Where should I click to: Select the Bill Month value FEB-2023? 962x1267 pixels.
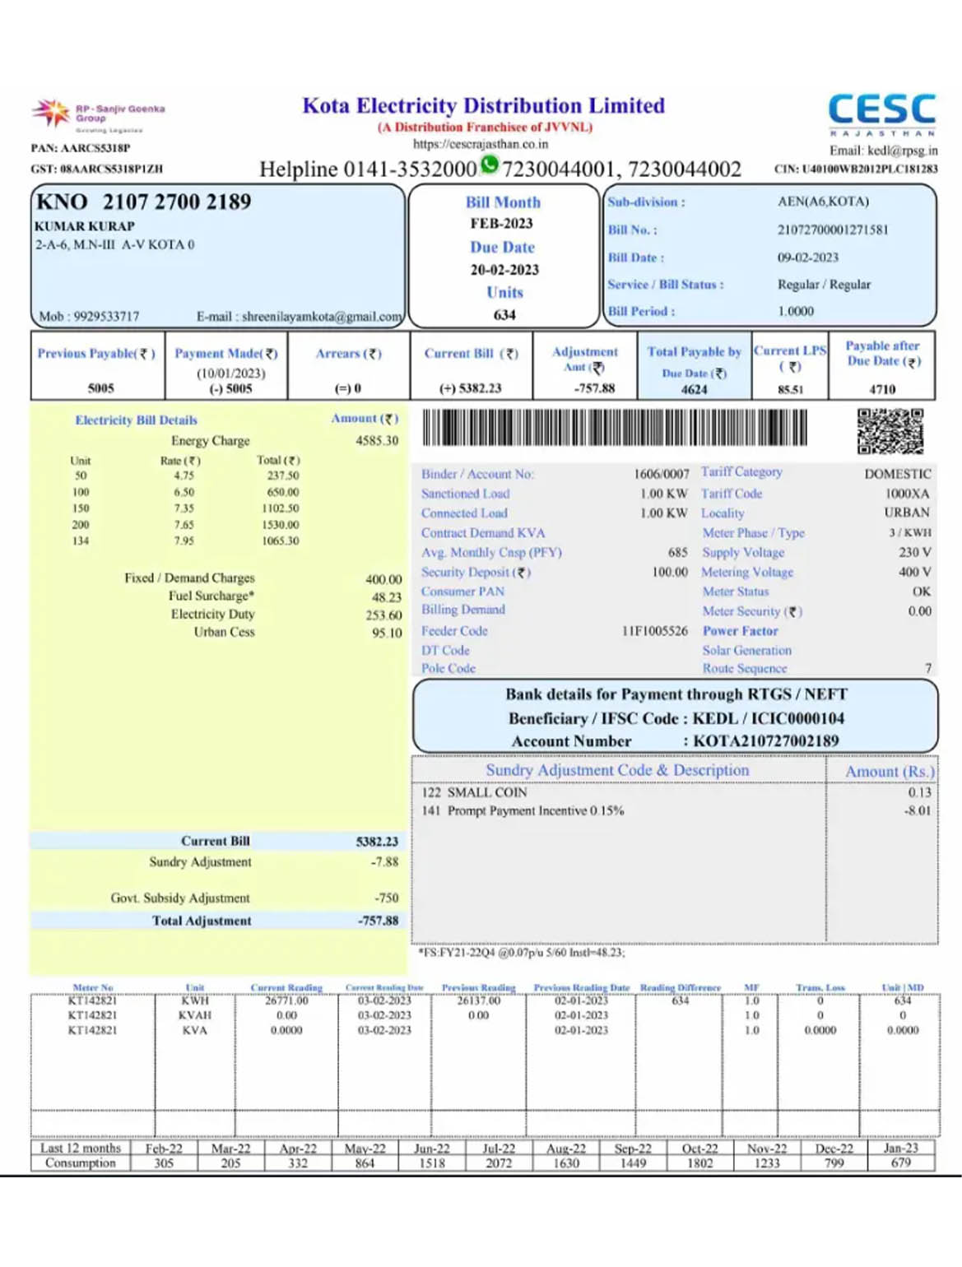tap(502, 224)
